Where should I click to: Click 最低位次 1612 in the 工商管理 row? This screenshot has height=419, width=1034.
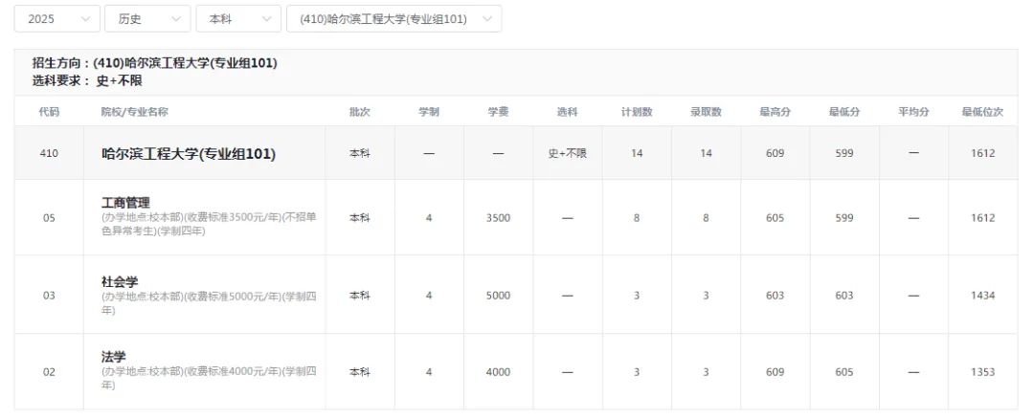tap(983, 218)
